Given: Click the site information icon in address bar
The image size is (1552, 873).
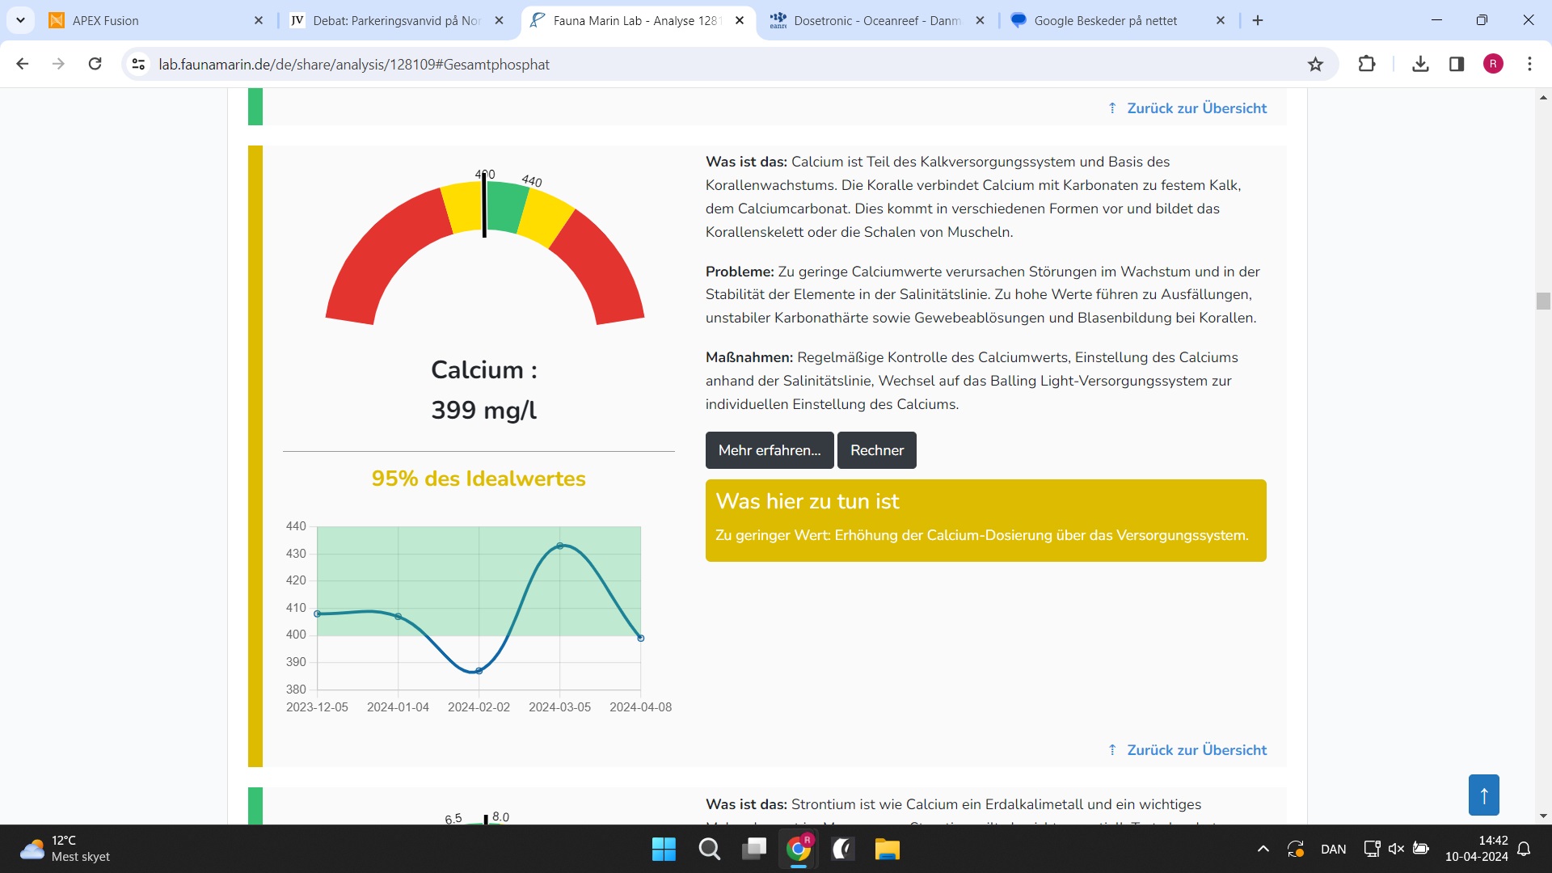Looking at the screenshot, I should click(138, 64).
